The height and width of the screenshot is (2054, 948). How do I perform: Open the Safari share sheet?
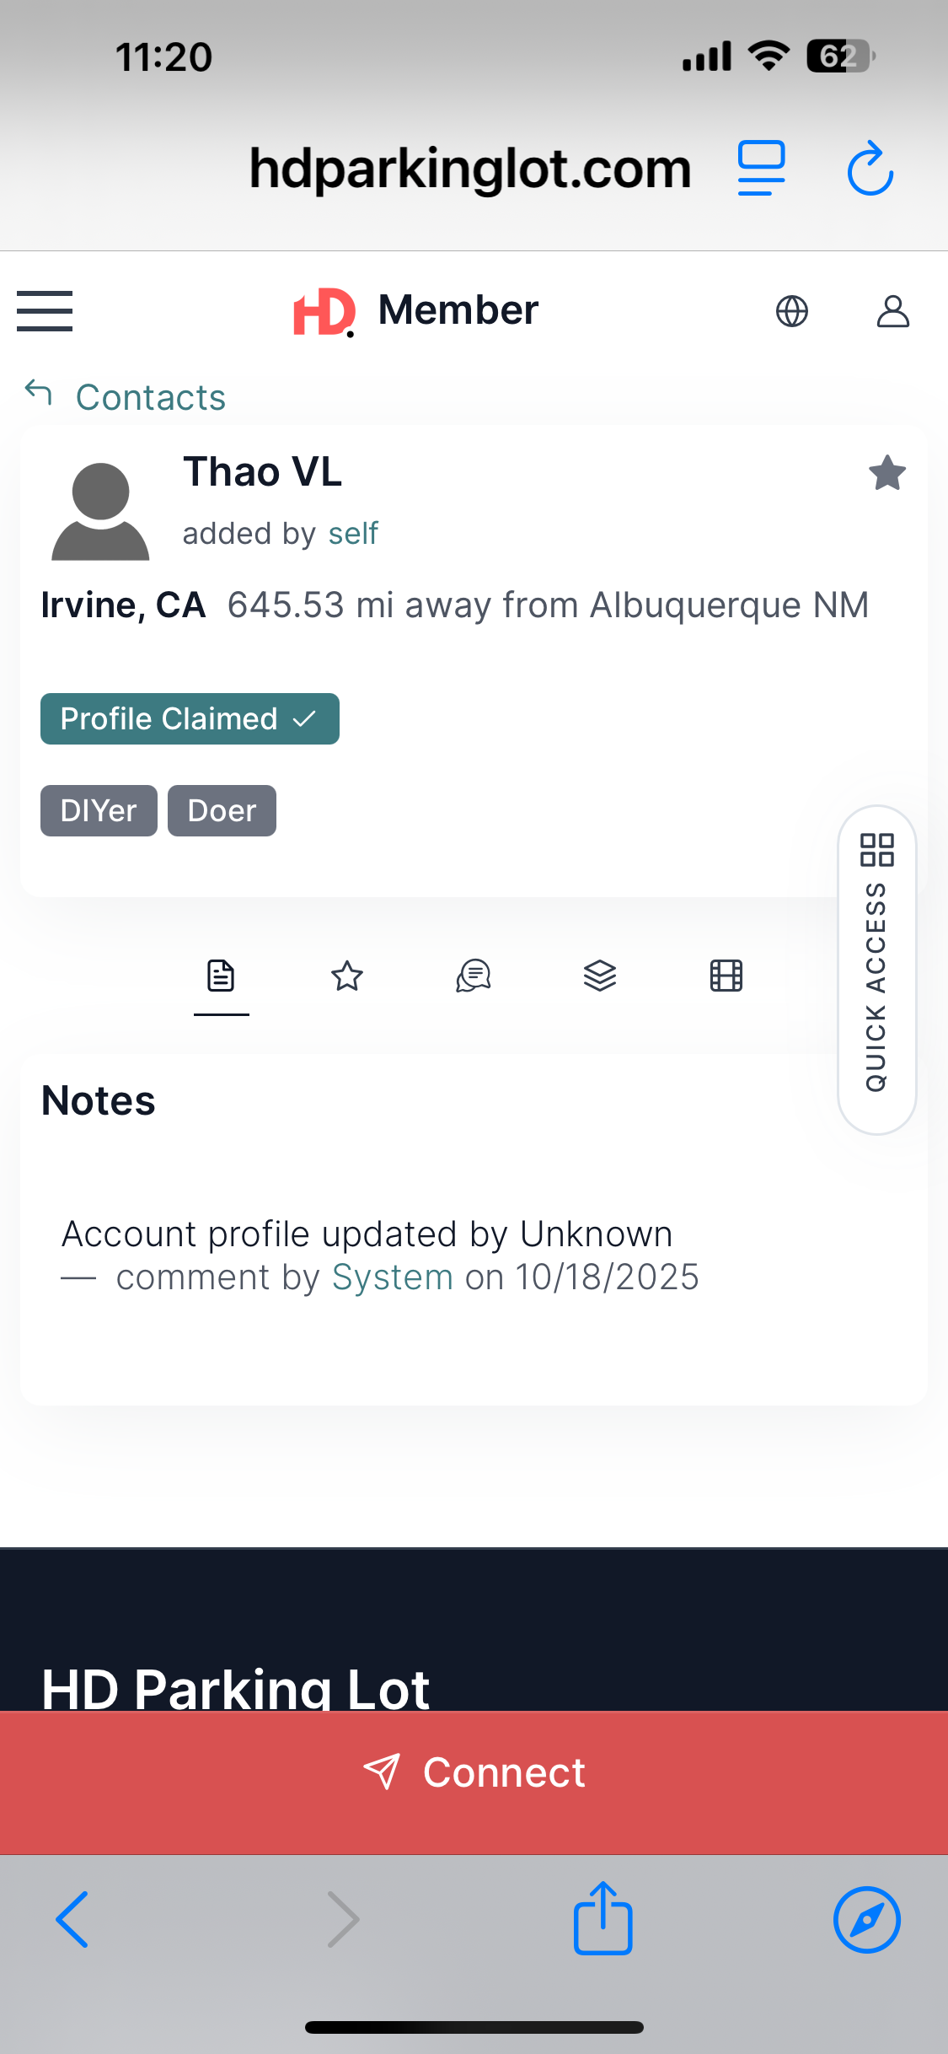603,1919
